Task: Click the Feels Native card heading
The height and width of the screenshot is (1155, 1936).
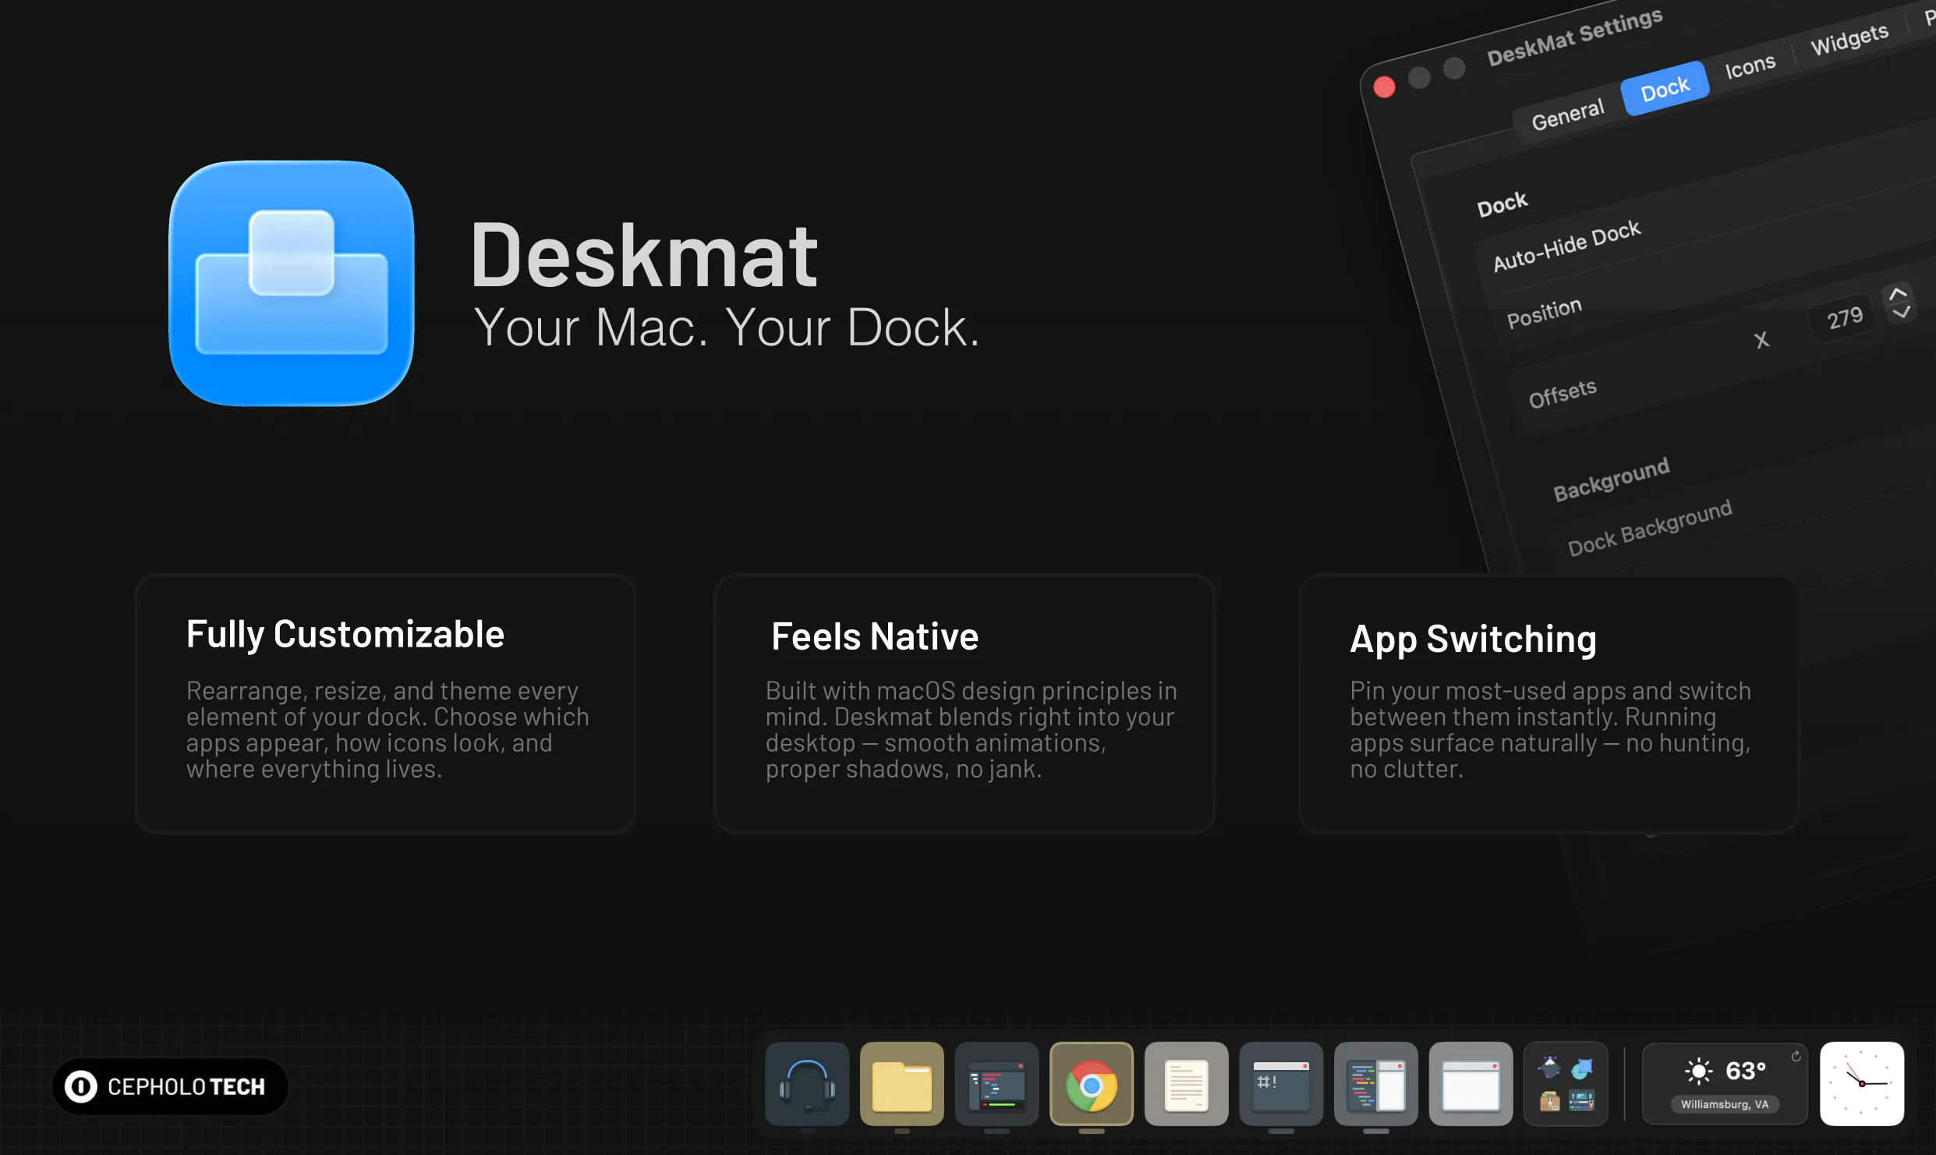Action: coord(874,636)
